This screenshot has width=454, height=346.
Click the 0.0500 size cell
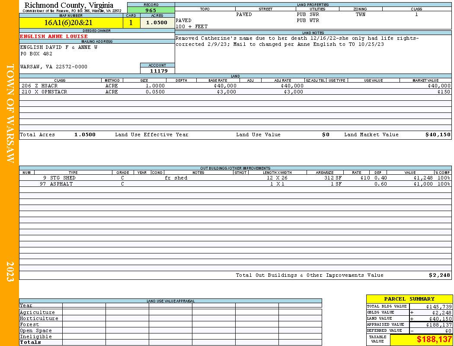click(155, 92)
